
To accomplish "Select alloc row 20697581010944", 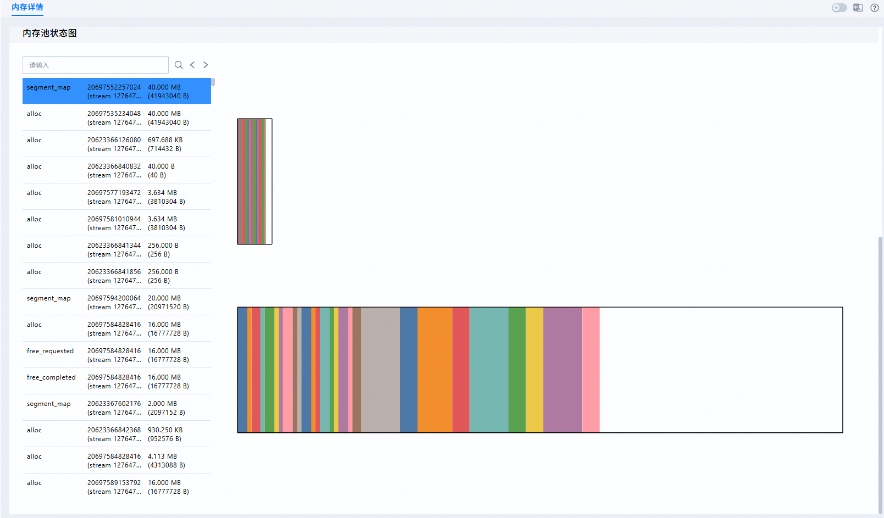I will click(117, 223).
